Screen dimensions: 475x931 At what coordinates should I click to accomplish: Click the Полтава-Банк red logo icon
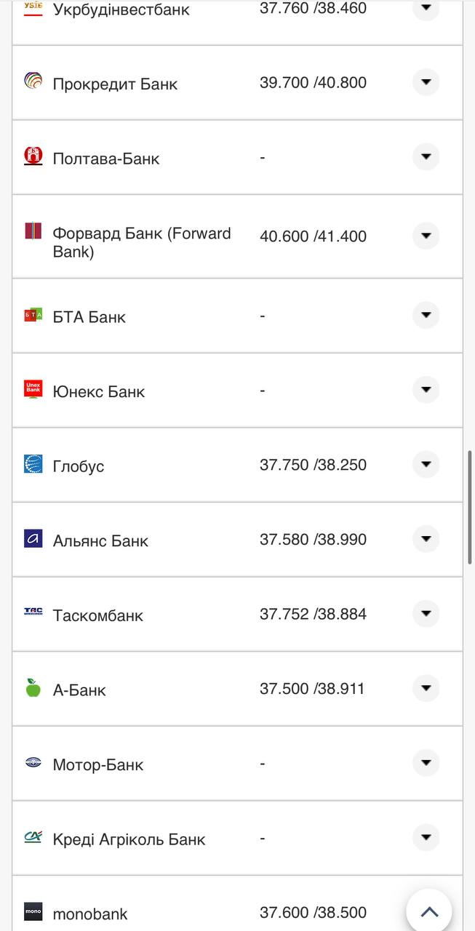point(33,156)
